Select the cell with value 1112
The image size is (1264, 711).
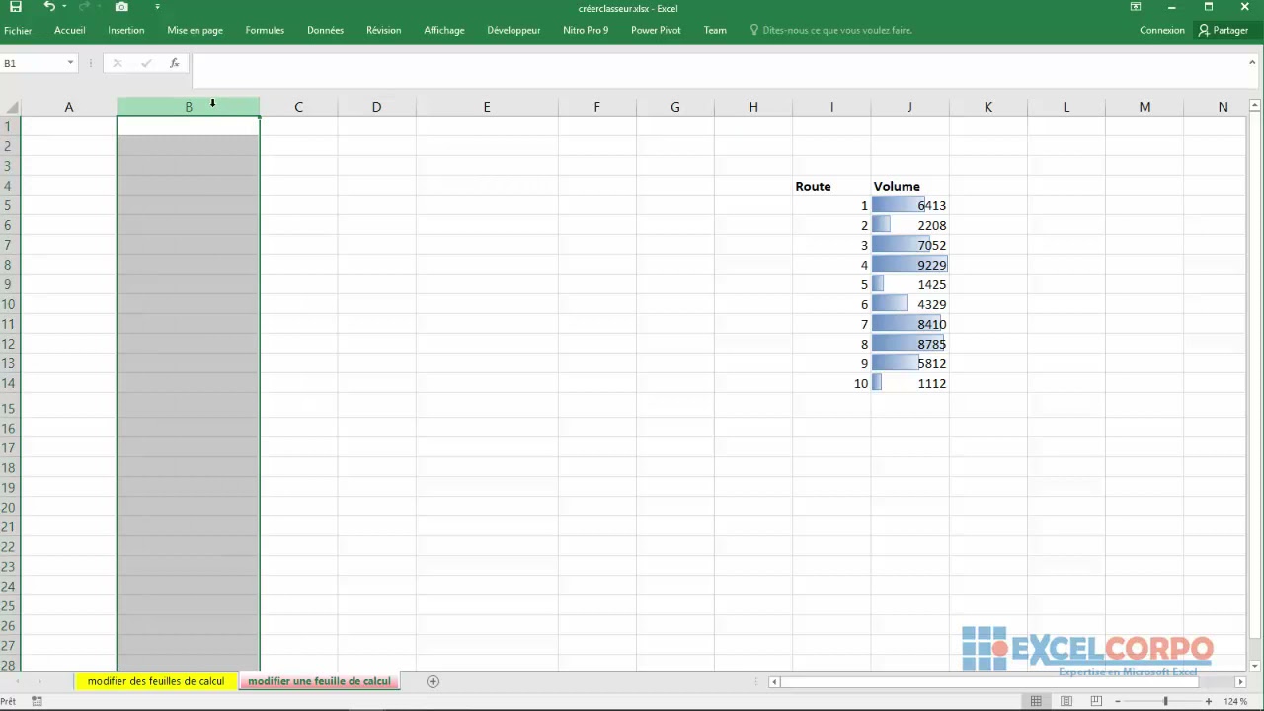tap(909, 383)
